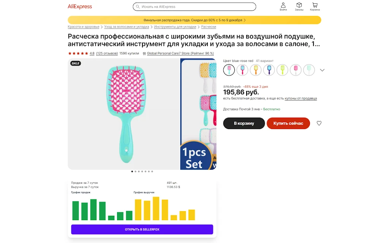Expand more color variants chevron
This screenshot has width=389, height=243.
point(322,70)
